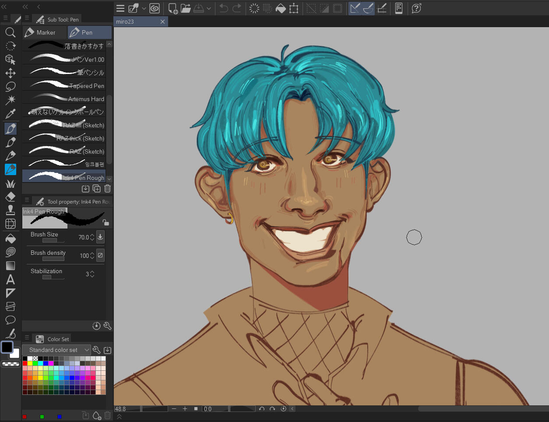
Task: Switch to the Pen sub tool group
Action: pos(90,32)
